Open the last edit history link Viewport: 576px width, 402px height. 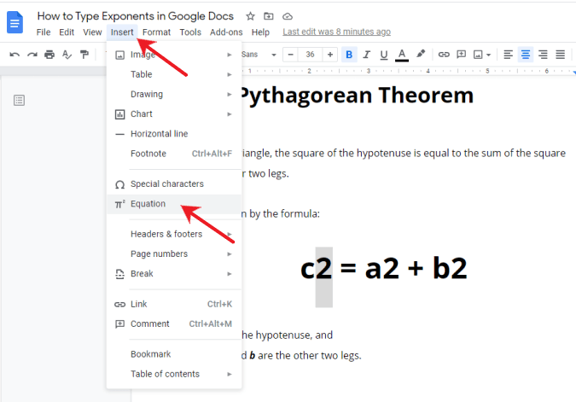336,32
